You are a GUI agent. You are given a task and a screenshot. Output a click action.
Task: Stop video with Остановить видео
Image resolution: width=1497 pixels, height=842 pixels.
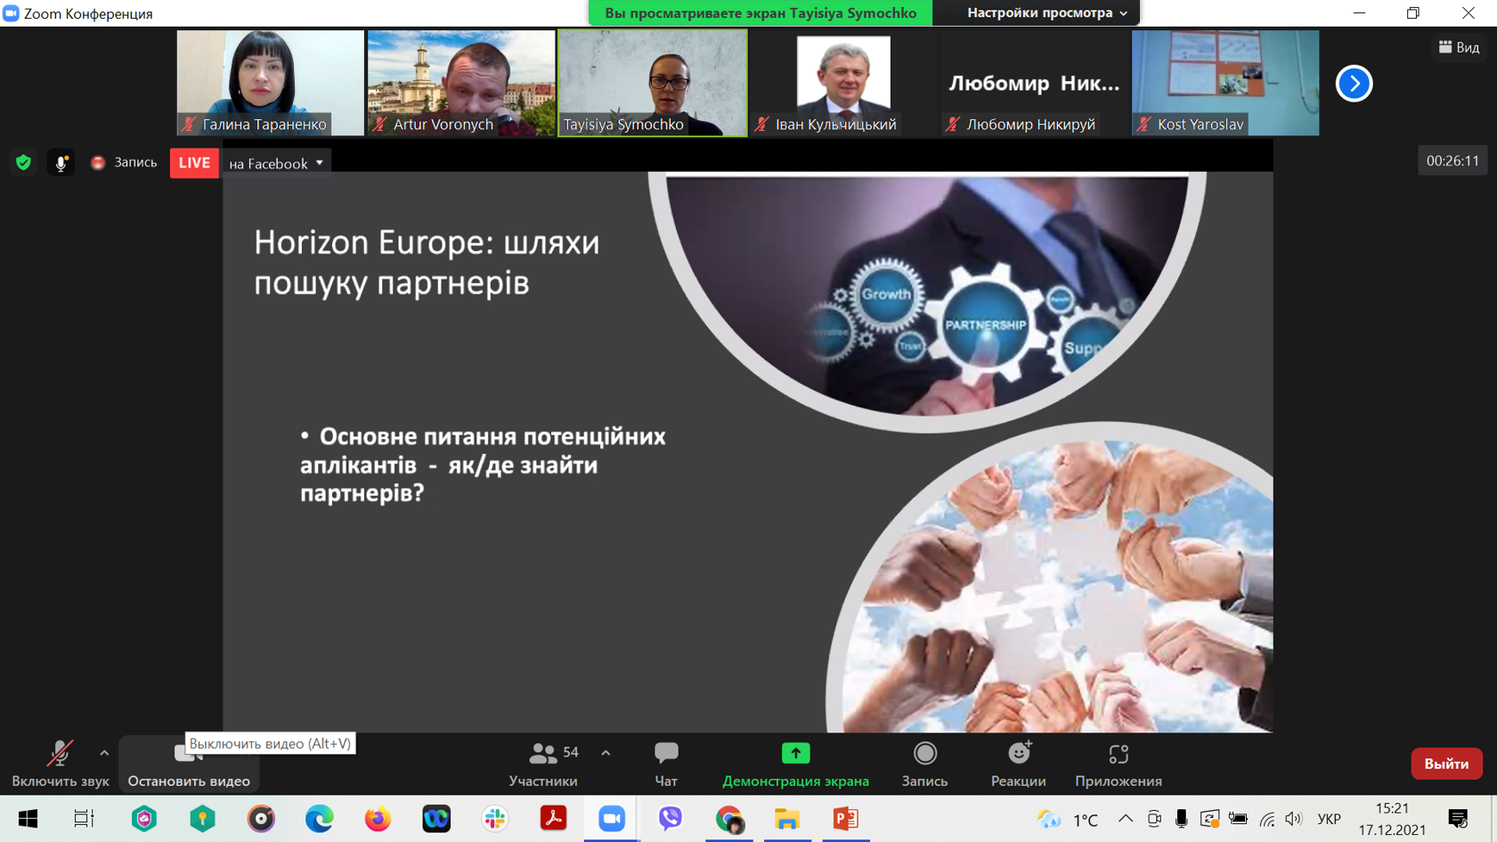189,765
